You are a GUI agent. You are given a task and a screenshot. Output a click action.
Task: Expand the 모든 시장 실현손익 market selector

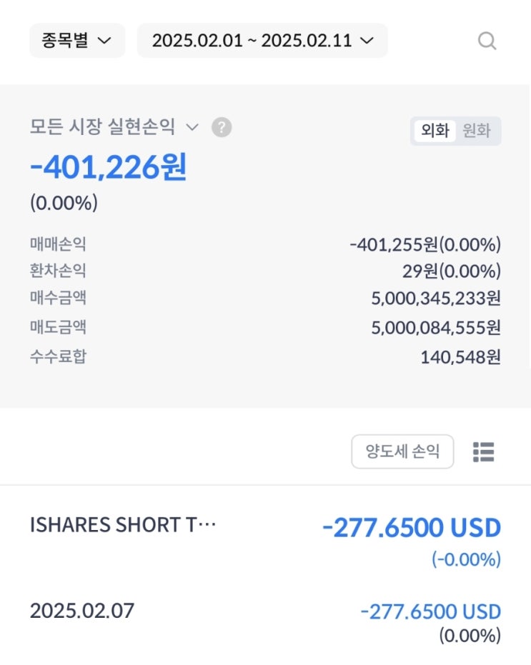click(x=114, y=127)
